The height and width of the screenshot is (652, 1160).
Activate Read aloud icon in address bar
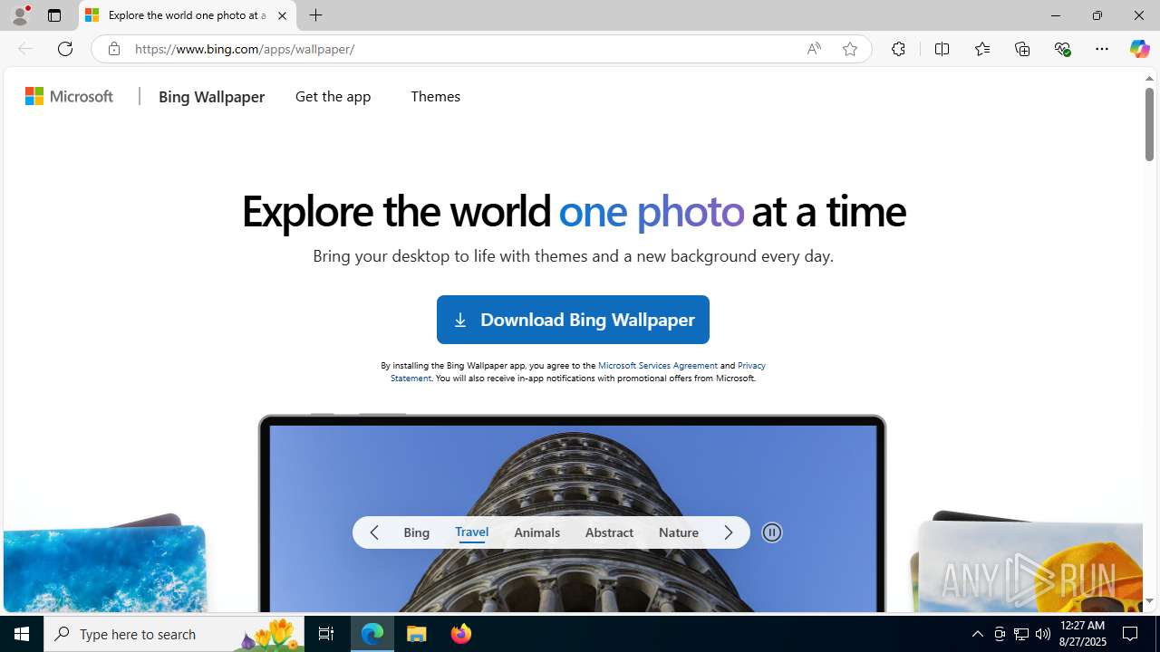tap(814, 49)
